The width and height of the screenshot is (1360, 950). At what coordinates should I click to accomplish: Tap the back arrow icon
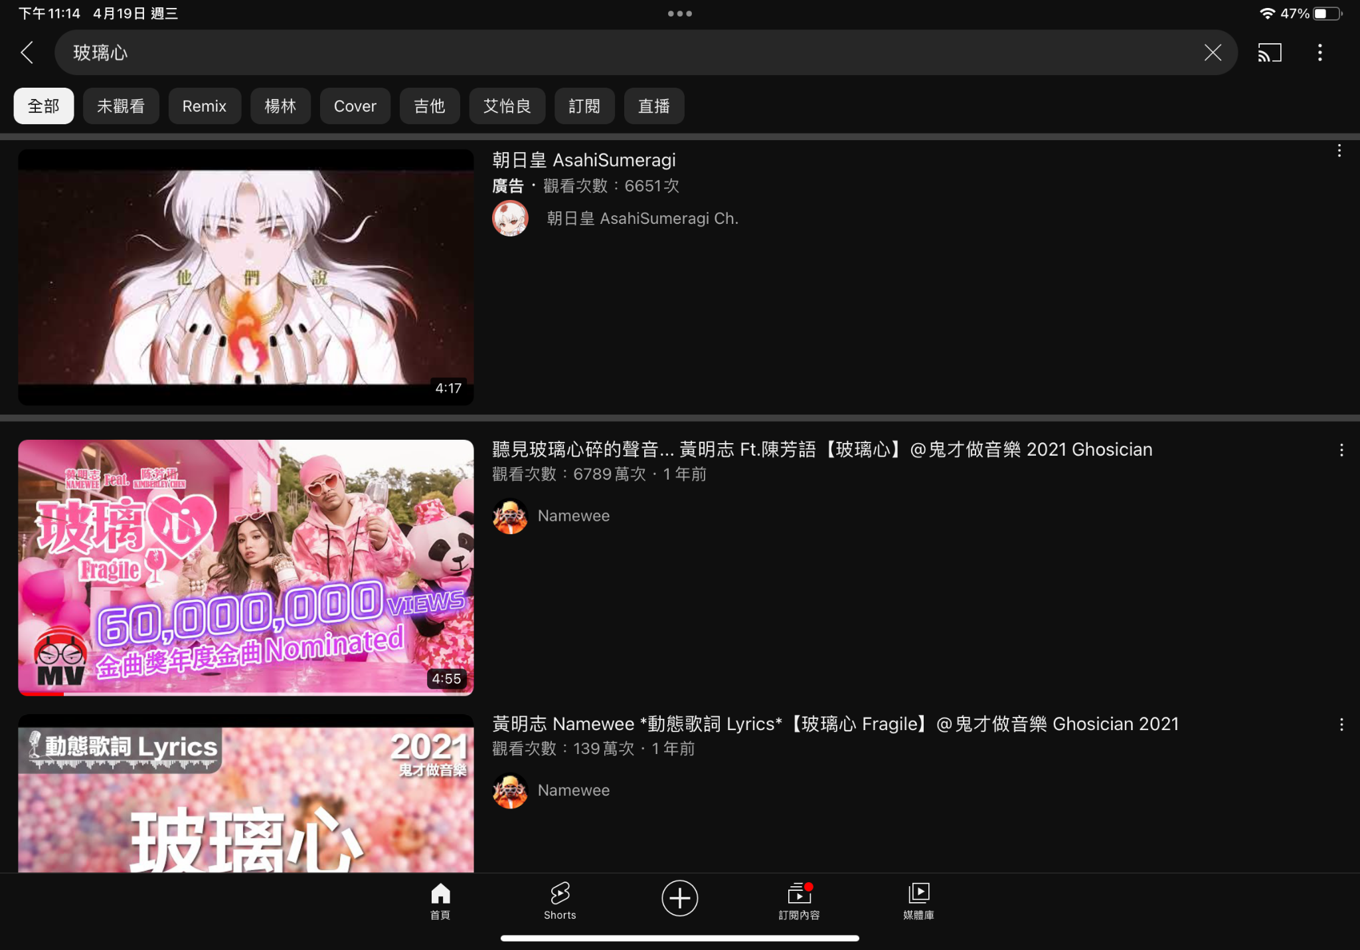pyautogui.click(x=27, y=52)
